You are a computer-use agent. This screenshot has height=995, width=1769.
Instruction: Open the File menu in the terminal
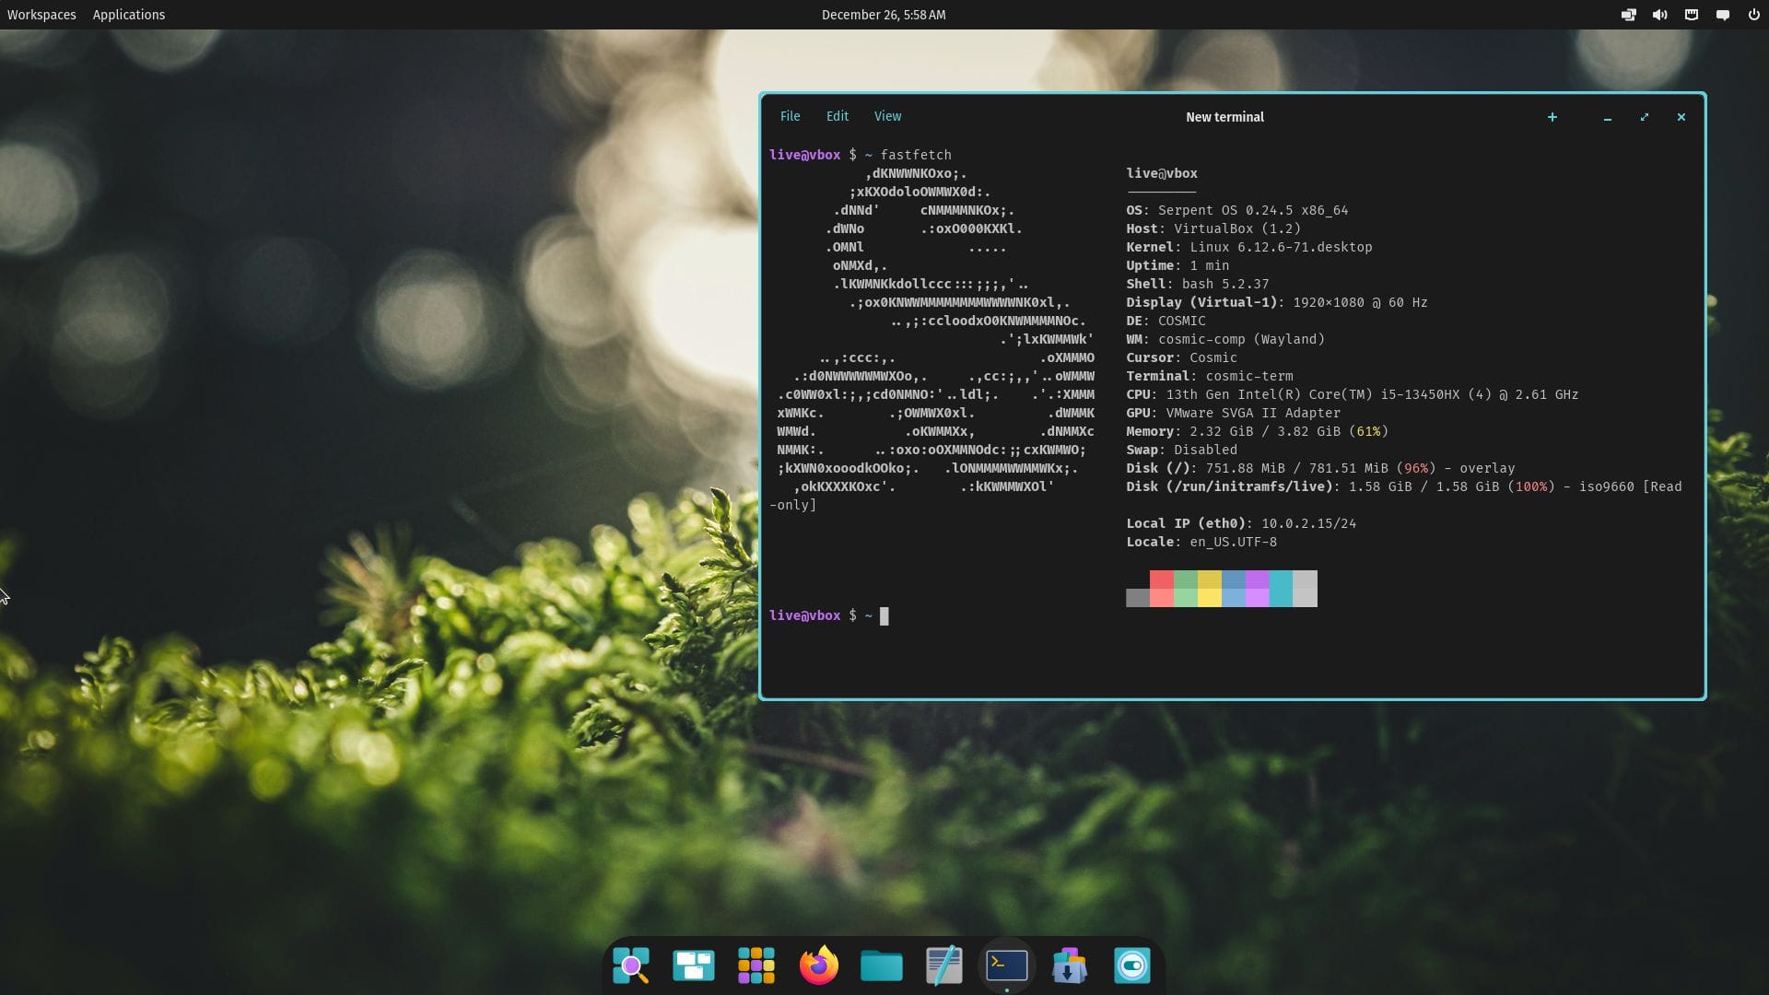790,116
